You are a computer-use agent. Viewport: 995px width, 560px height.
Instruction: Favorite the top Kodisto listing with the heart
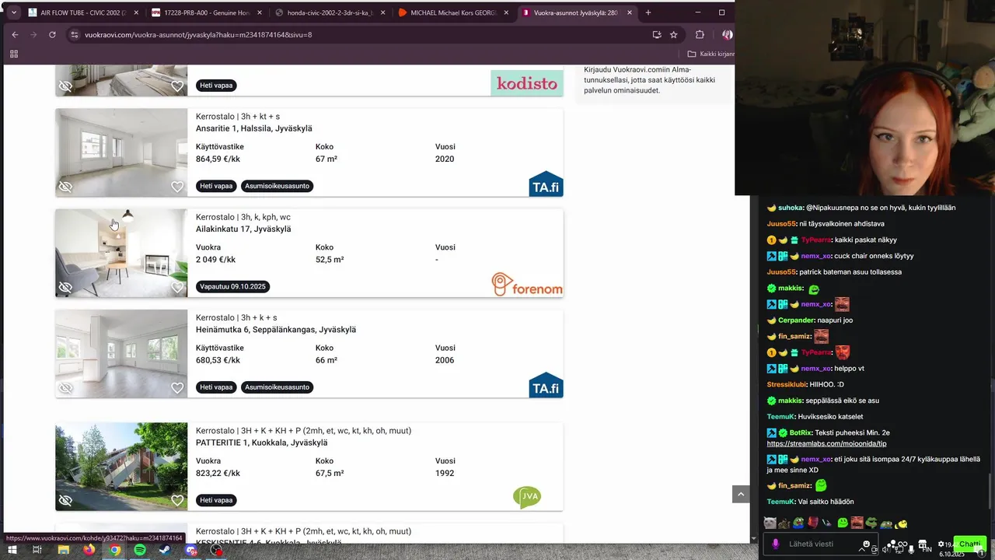pos(177,86)
